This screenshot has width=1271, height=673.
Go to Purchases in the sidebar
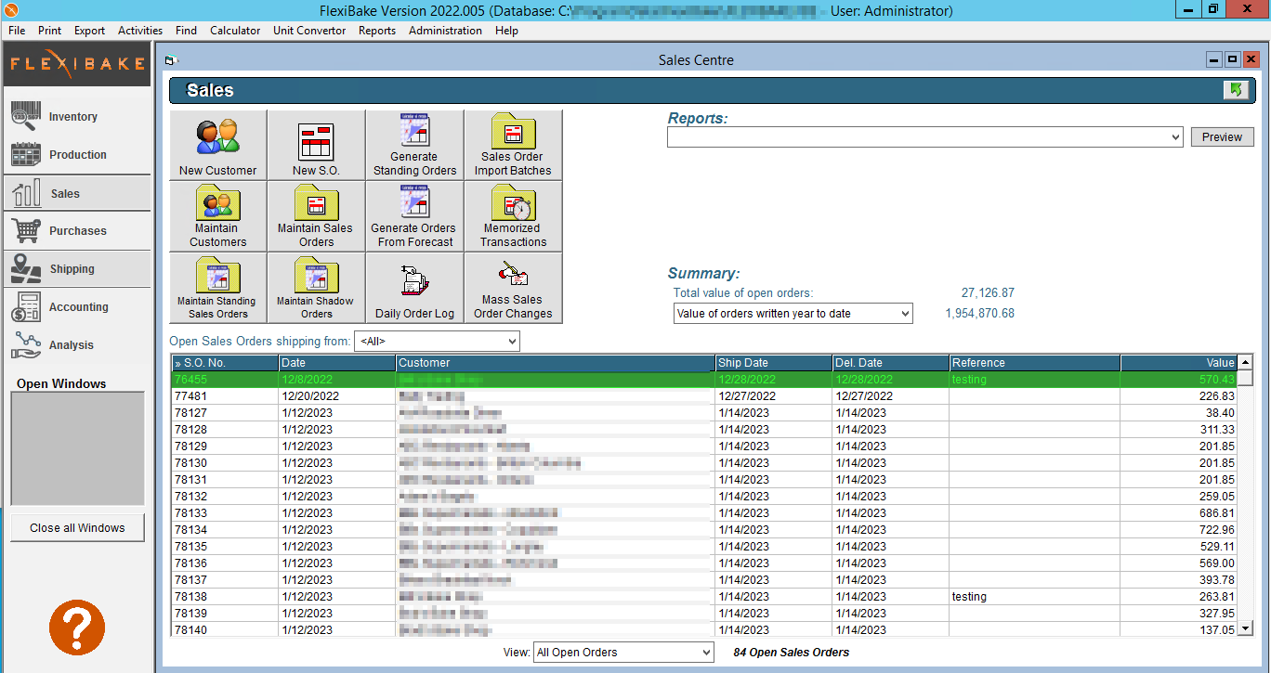click(76, 231)
